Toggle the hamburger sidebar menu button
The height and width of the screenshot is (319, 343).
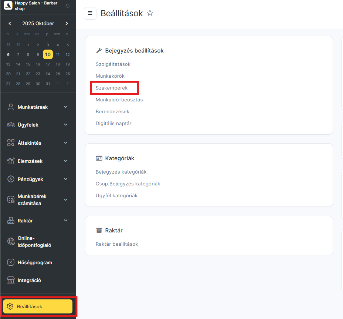[90, 13]
